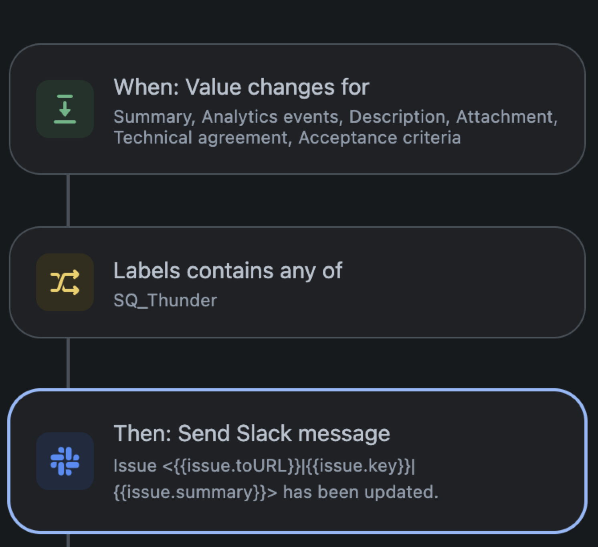Click the yellow shuffle condition icon
The image size is (598, 547).
pyautogui.click(x=65, y=282)
